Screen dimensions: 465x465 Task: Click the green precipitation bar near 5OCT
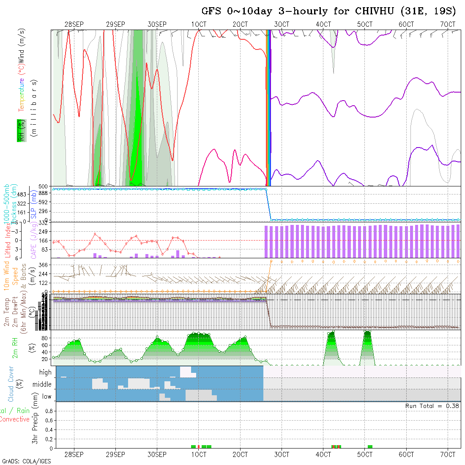coord(370,446)
